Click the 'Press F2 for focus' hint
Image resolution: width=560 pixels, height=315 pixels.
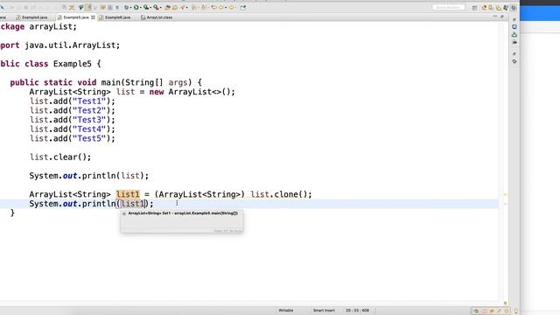point(227,231)
